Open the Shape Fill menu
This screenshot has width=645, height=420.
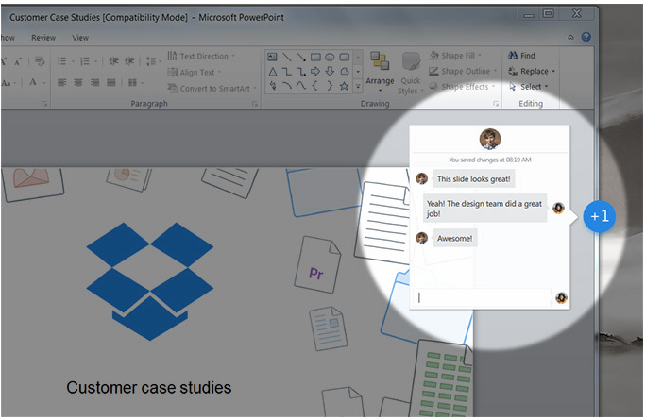tap(456, 56)
